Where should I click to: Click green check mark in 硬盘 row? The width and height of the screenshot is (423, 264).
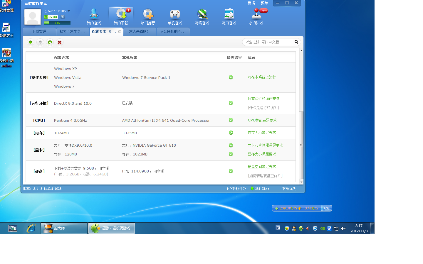click(x=231, y=171)
